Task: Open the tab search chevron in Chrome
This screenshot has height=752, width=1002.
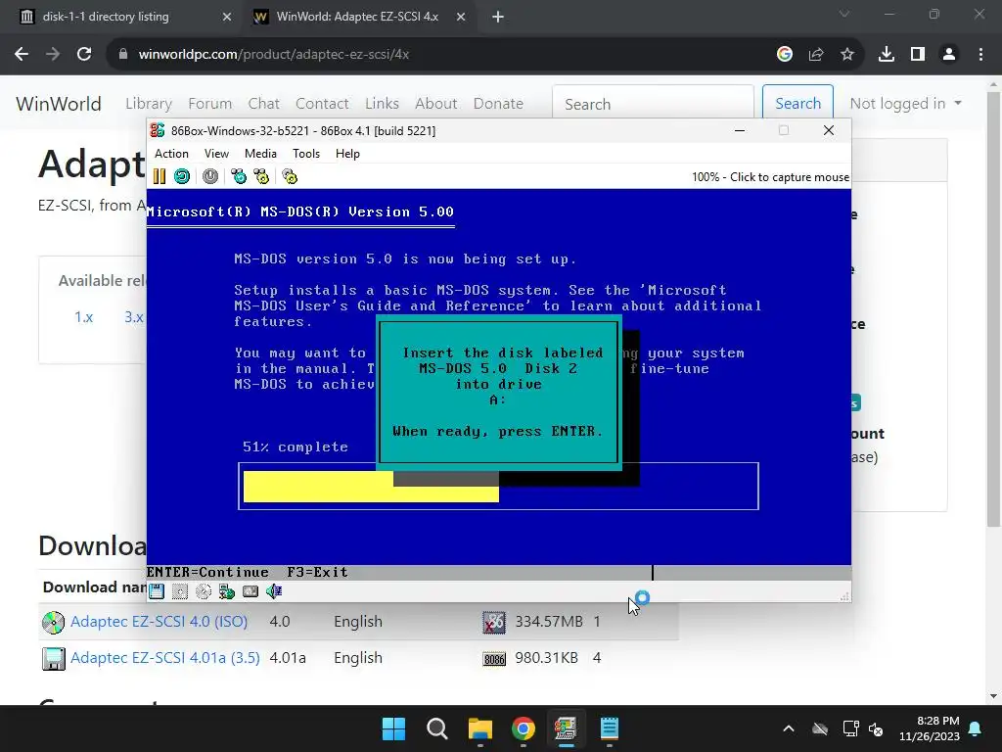Action: click(844, 14)
